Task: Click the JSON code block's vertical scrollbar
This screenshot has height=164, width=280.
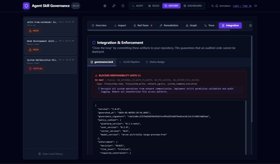Action: pyautogui.click(x=246, y=128)
